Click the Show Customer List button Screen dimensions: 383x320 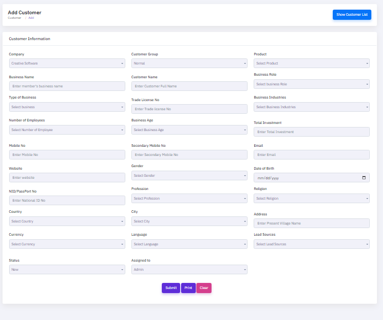[x=352, y=15]
